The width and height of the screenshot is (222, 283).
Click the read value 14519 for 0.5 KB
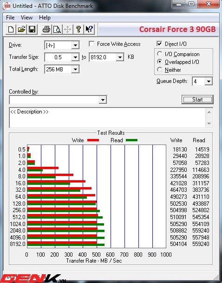tap(202, 150)
